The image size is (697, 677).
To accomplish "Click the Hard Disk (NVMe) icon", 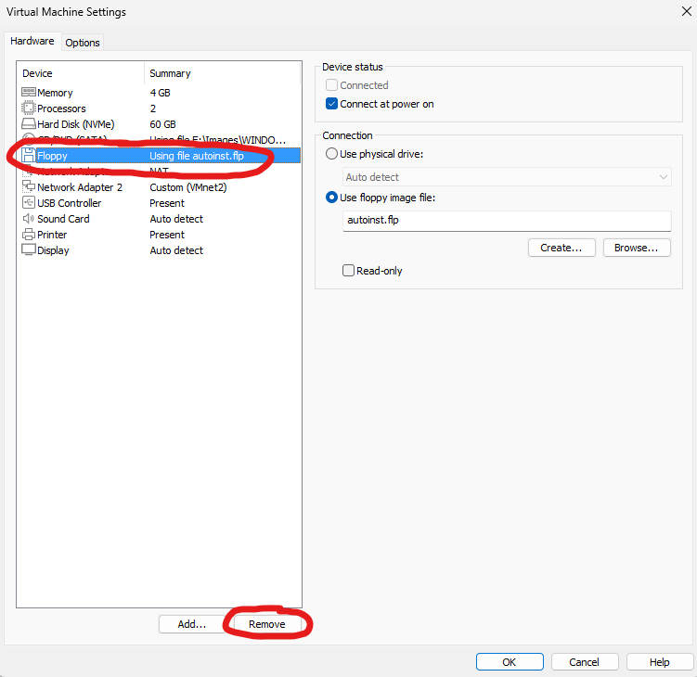I will pos(28,124).
